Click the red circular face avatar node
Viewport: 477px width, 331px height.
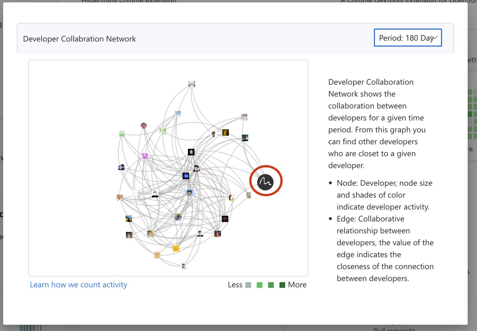[x=144, y=125]
